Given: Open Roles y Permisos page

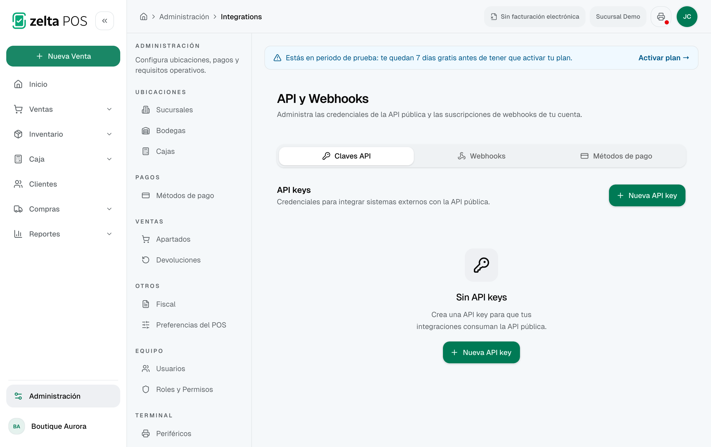Looking at the screenshot, I should point(189,389).
